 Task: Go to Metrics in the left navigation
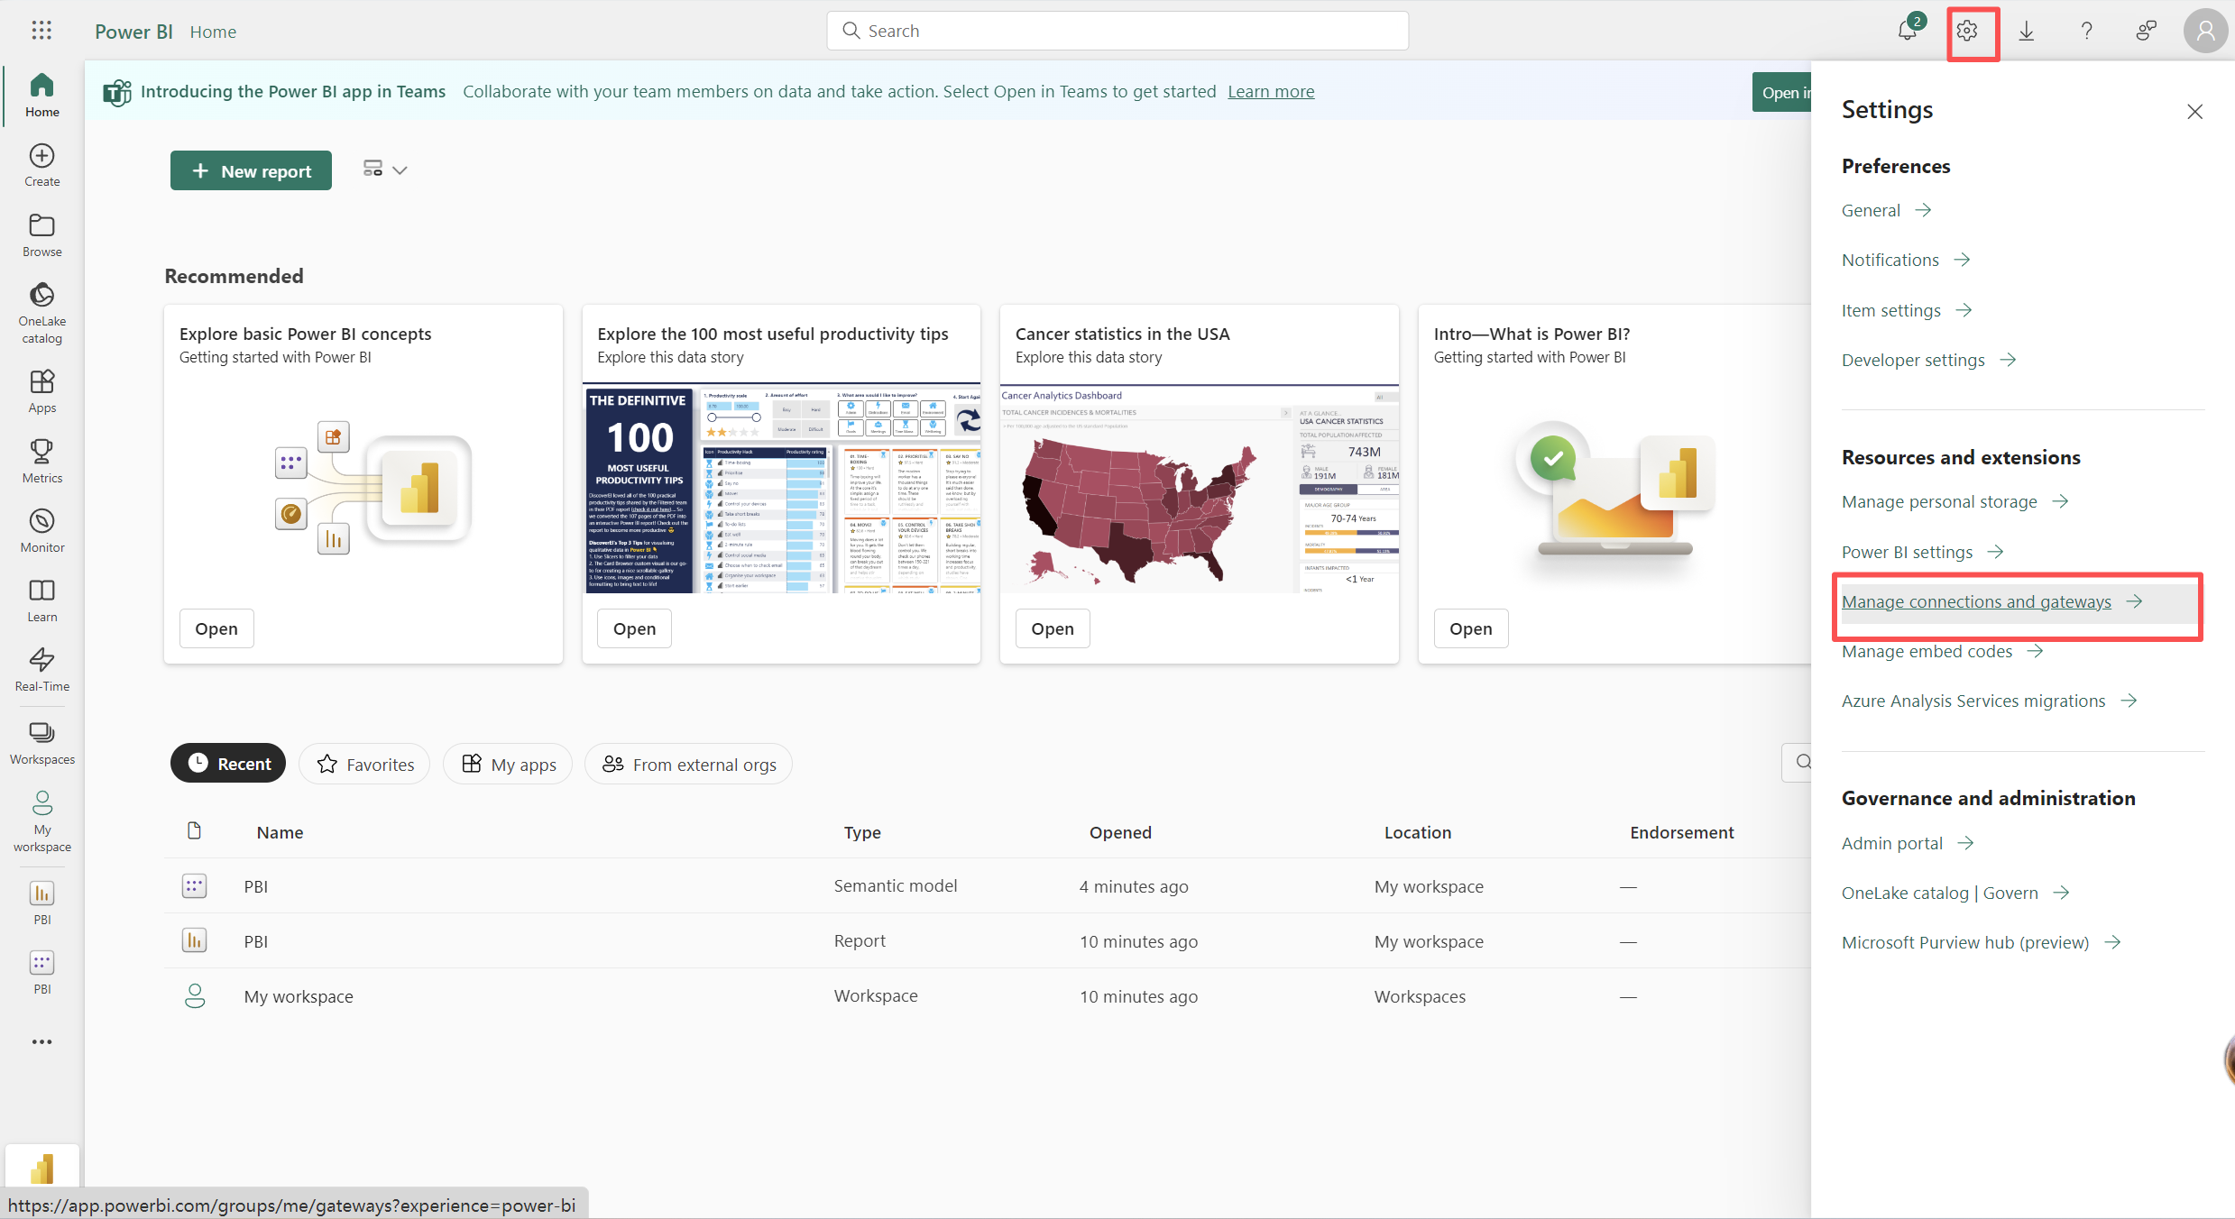click(42, 461)
